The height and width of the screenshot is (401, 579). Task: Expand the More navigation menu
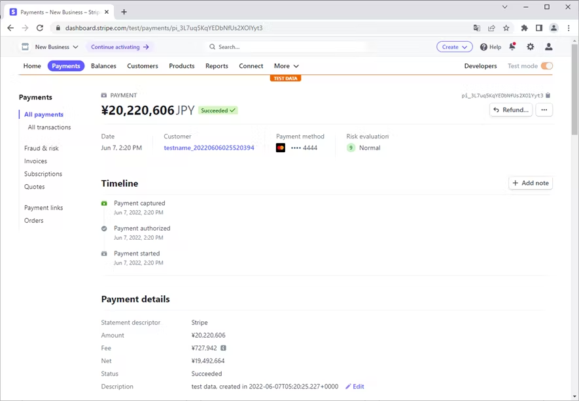click(x=286, y=66)
